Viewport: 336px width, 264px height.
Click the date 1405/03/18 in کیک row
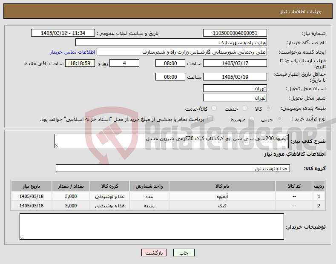click(31, 206)
